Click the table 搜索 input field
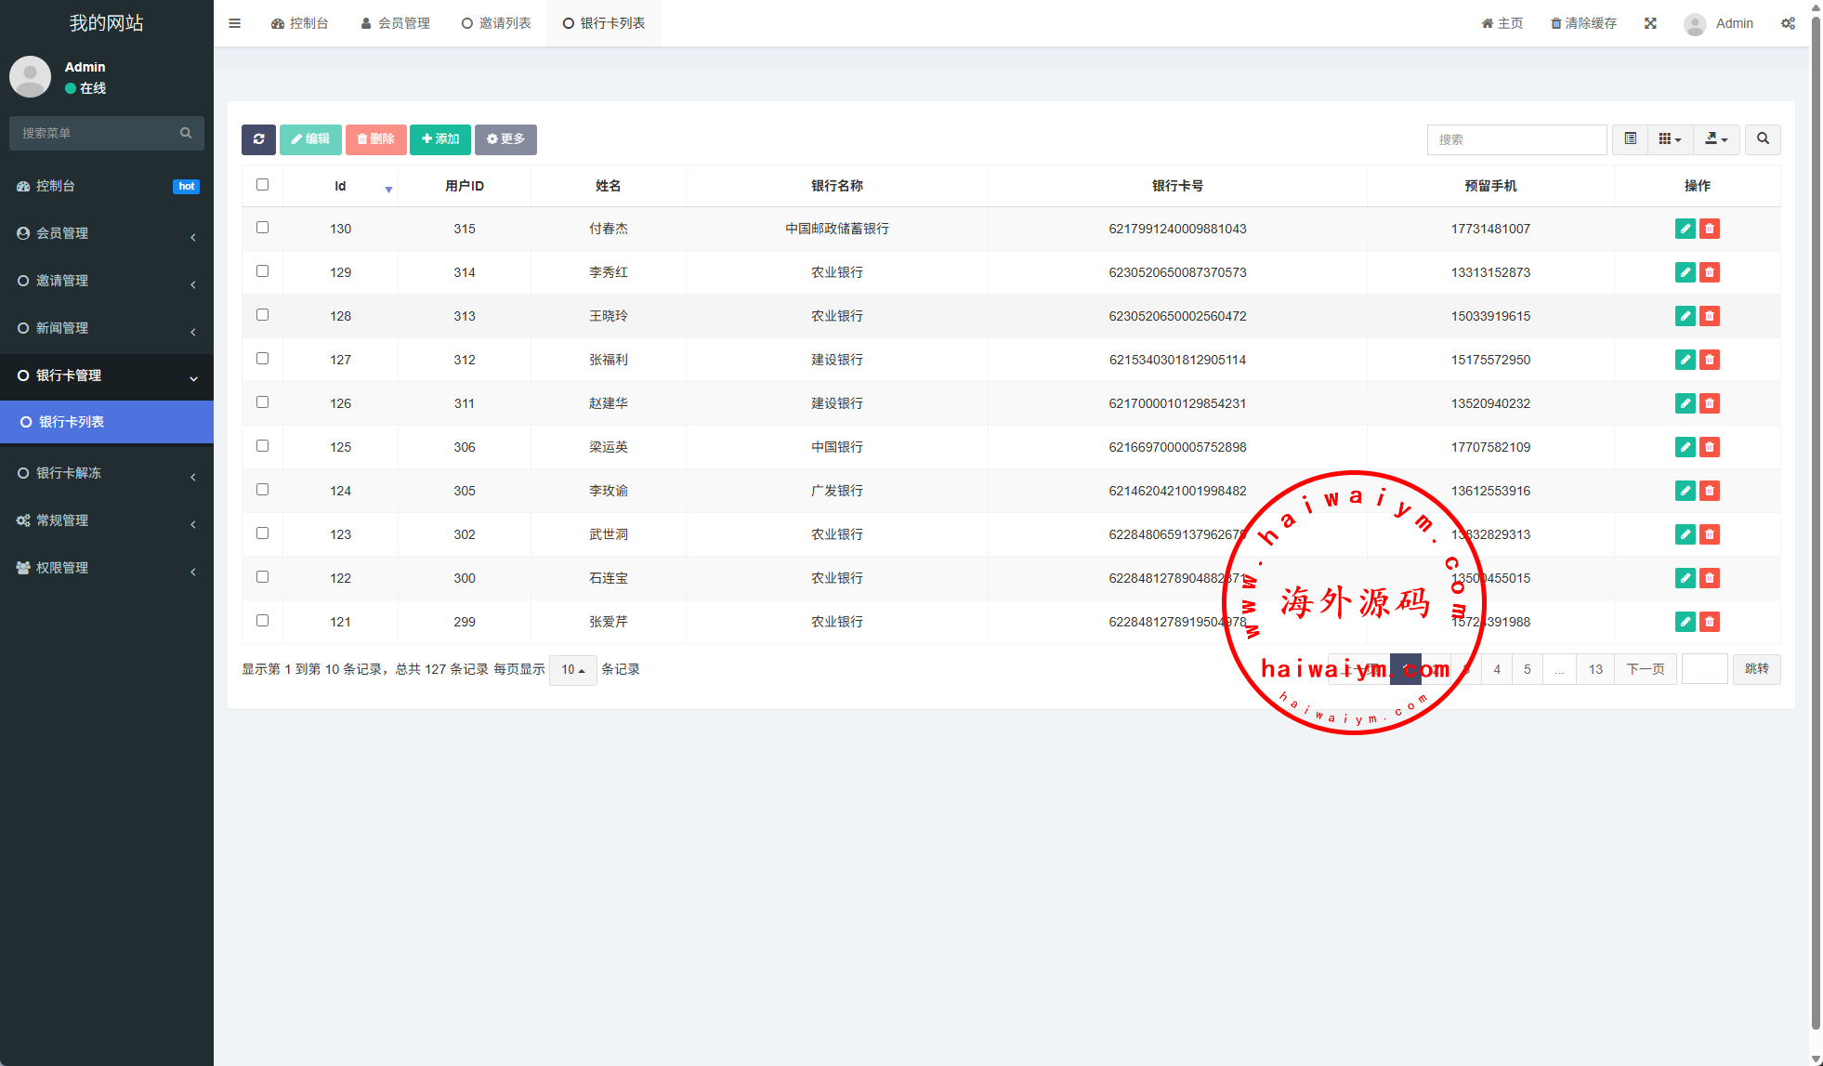Screen dimensions: 1823x1066 (1516, 139)
